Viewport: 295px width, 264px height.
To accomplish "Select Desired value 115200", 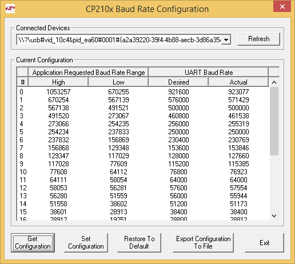I will 178,164.
